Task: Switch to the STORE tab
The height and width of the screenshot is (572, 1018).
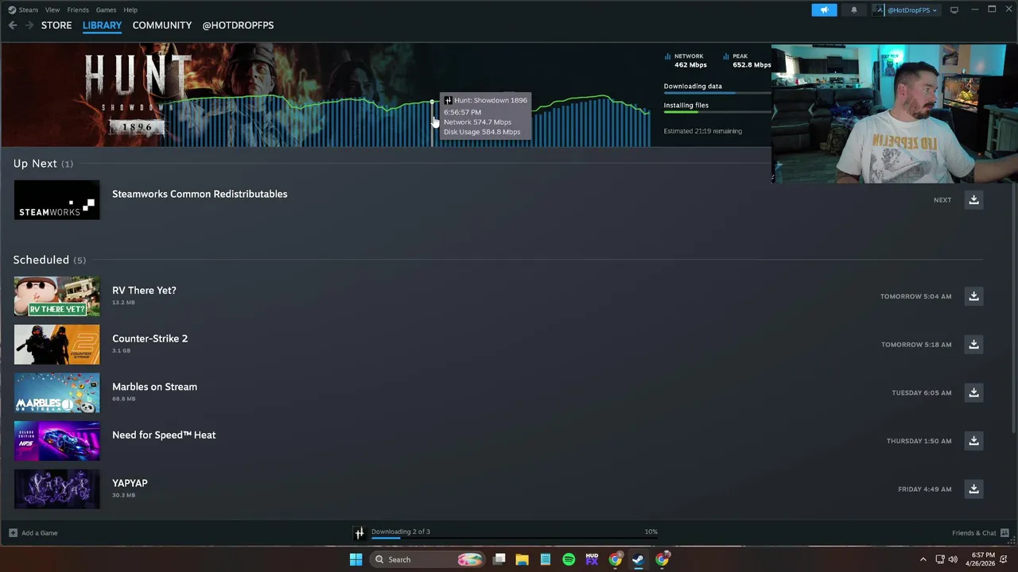Action: pyautogui.click(x=56, y=25)
